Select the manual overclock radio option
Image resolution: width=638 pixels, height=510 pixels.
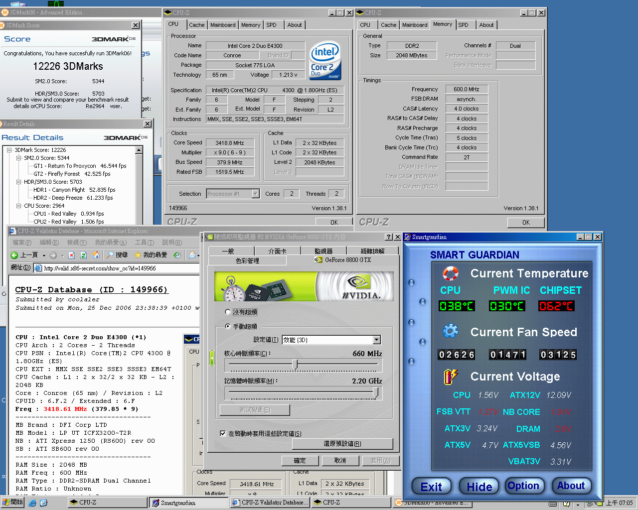(x=228, y=326)
